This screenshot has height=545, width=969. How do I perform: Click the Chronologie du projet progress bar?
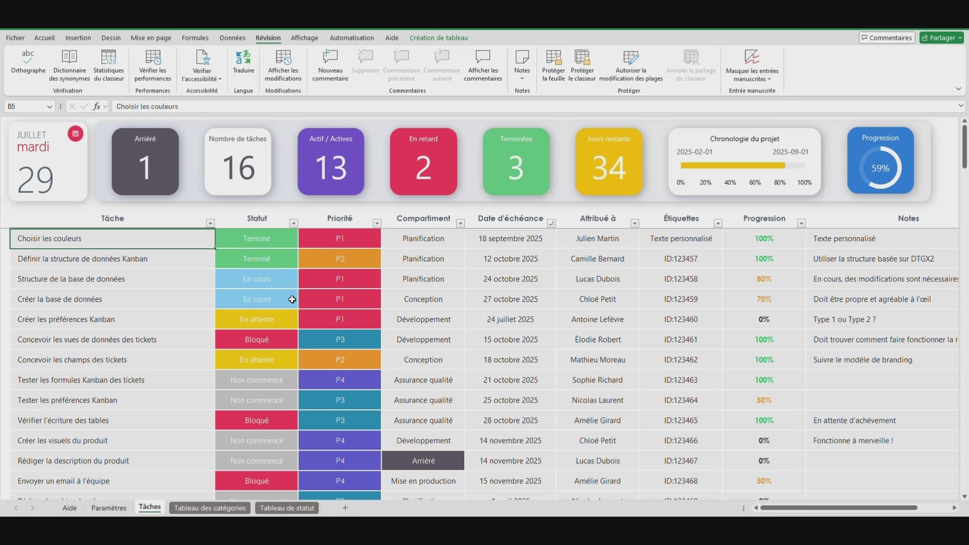pos(742,166)
